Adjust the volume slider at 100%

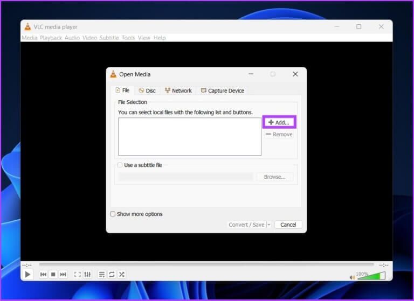[371, 276]
